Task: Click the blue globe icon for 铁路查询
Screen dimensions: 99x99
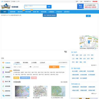Action: click(x=3, y=95)
